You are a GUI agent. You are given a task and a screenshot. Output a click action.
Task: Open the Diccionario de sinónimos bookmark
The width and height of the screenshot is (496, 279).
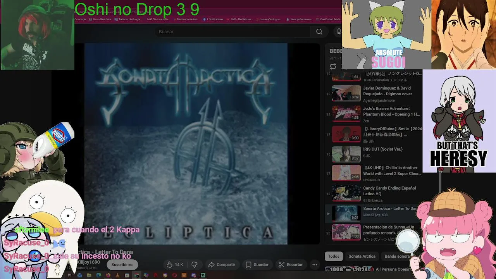[186, 19]
